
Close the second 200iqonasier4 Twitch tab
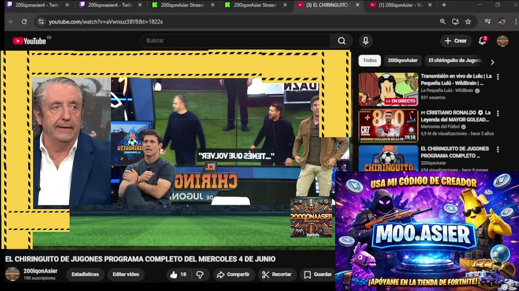pos(139,5)
